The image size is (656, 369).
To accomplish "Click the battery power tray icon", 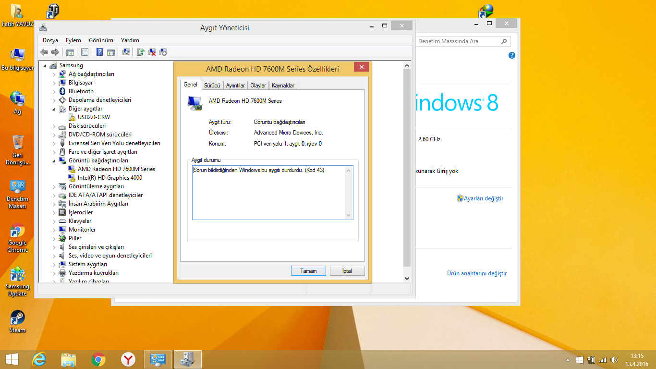I will [x=591, y=360].
